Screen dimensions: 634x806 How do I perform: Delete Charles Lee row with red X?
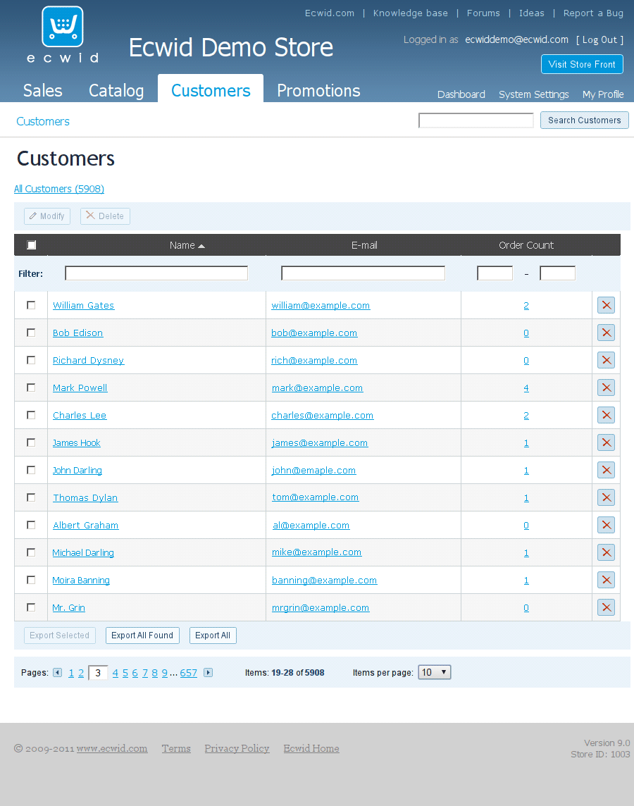607,416
